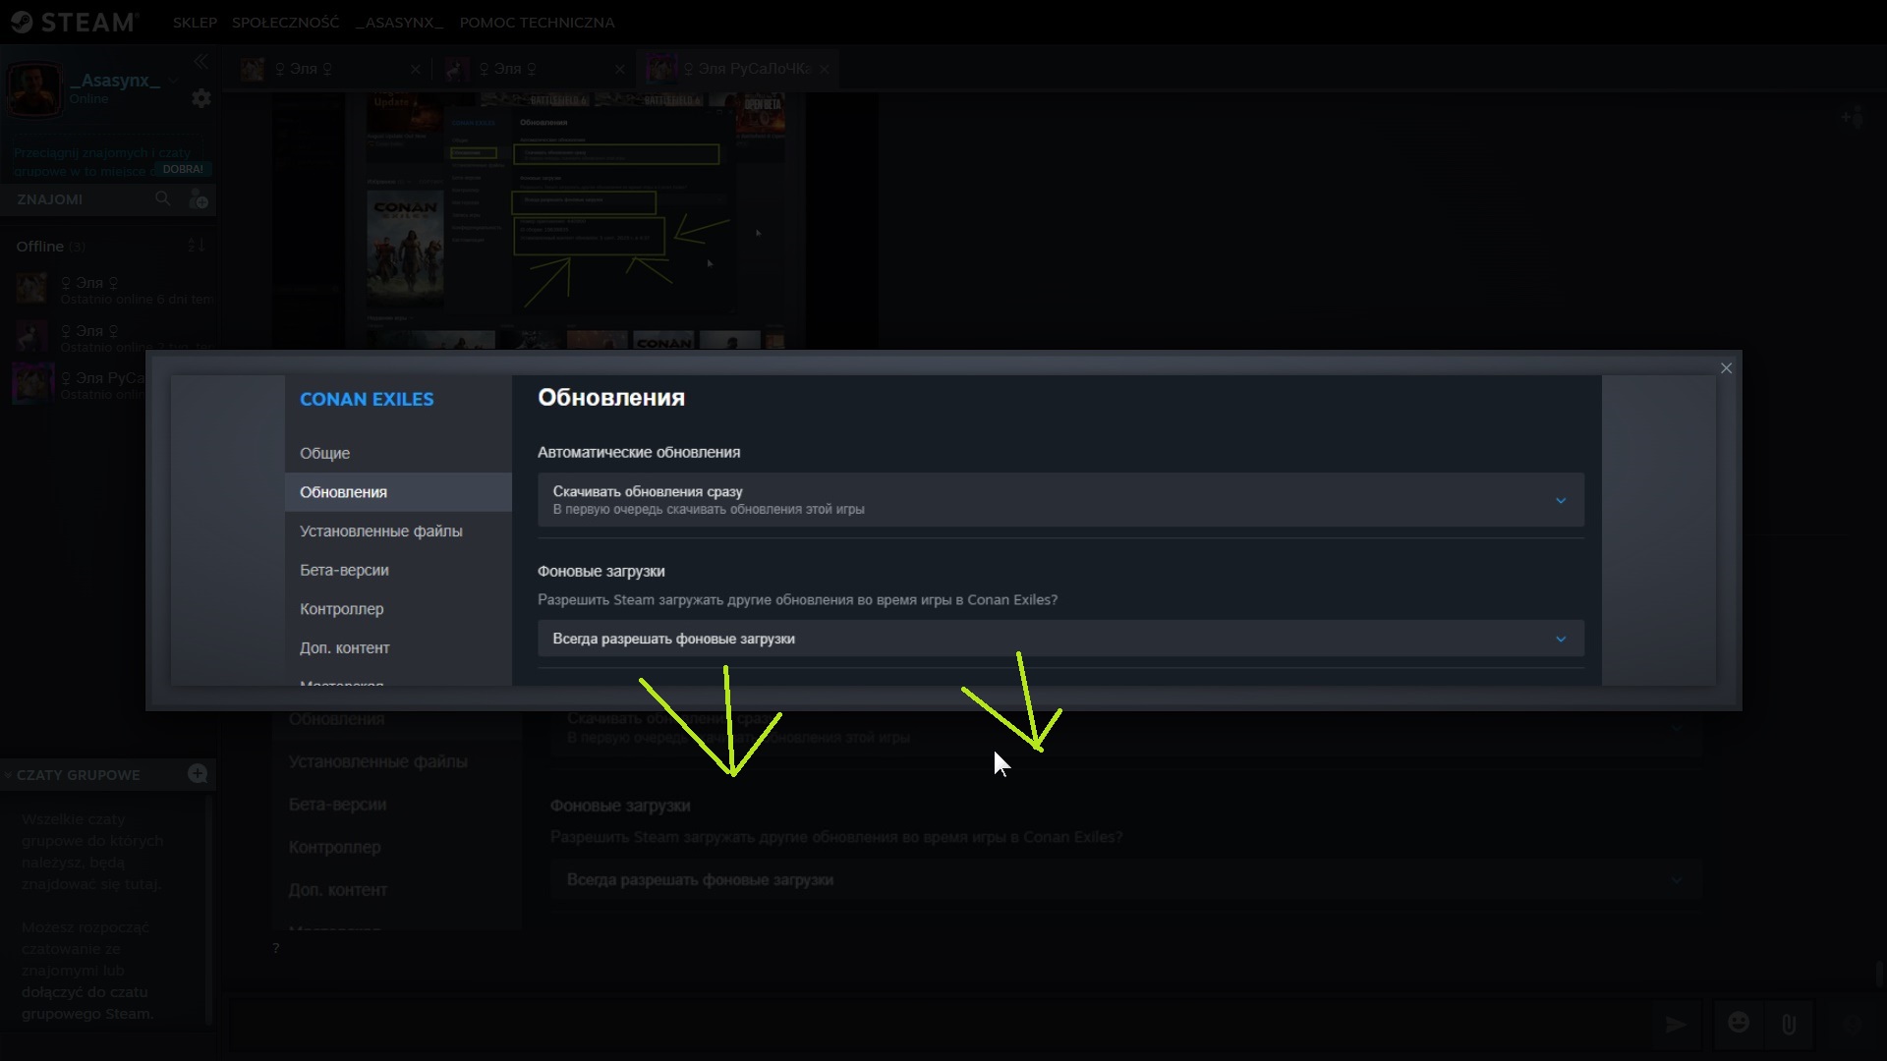
Task: Open the SPOŁECZNOŚĆ menu
Action: coord(285,23)
